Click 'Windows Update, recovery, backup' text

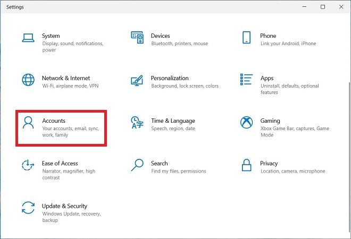point(72,217)
